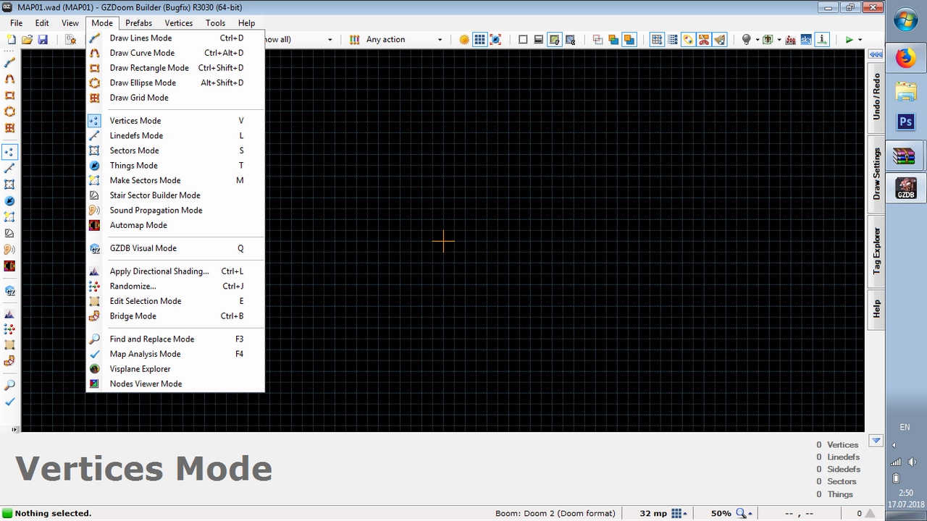This screenshot has width=927, height=521.
Task: Toggle dynamic lights bulb icon
Action: click(746, 39)
